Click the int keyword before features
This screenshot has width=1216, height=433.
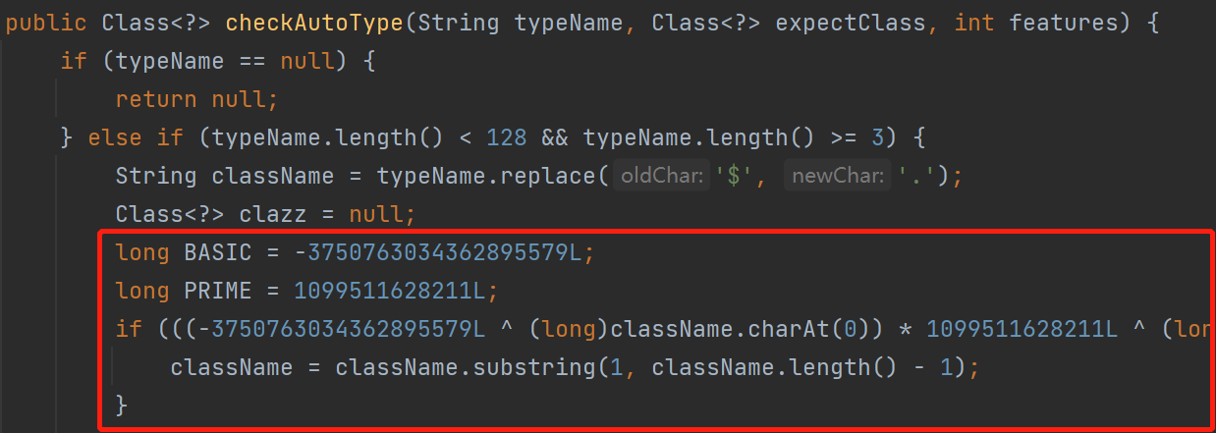click(974, 23)
